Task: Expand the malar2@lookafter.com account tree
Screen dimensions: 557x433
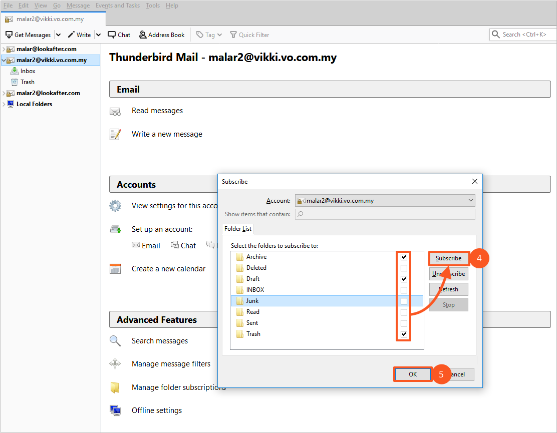Action: click(x=4, y=93)
